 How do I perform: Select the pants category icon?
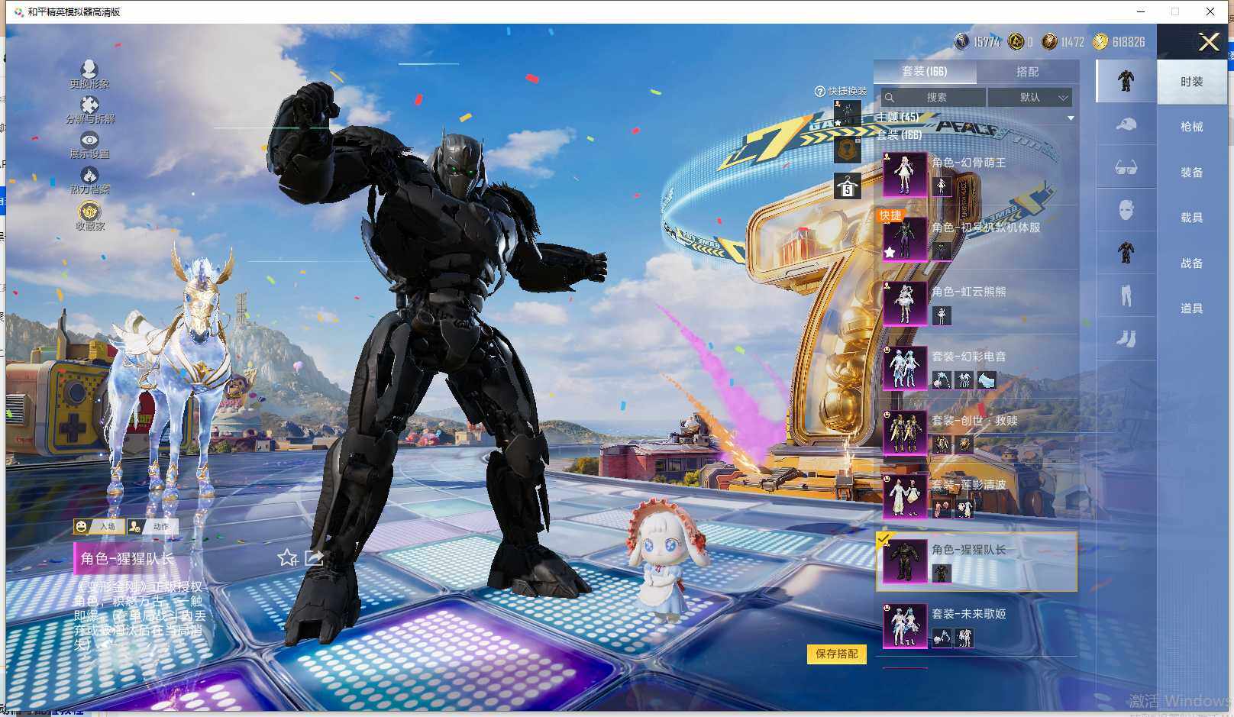point(1126,296)
